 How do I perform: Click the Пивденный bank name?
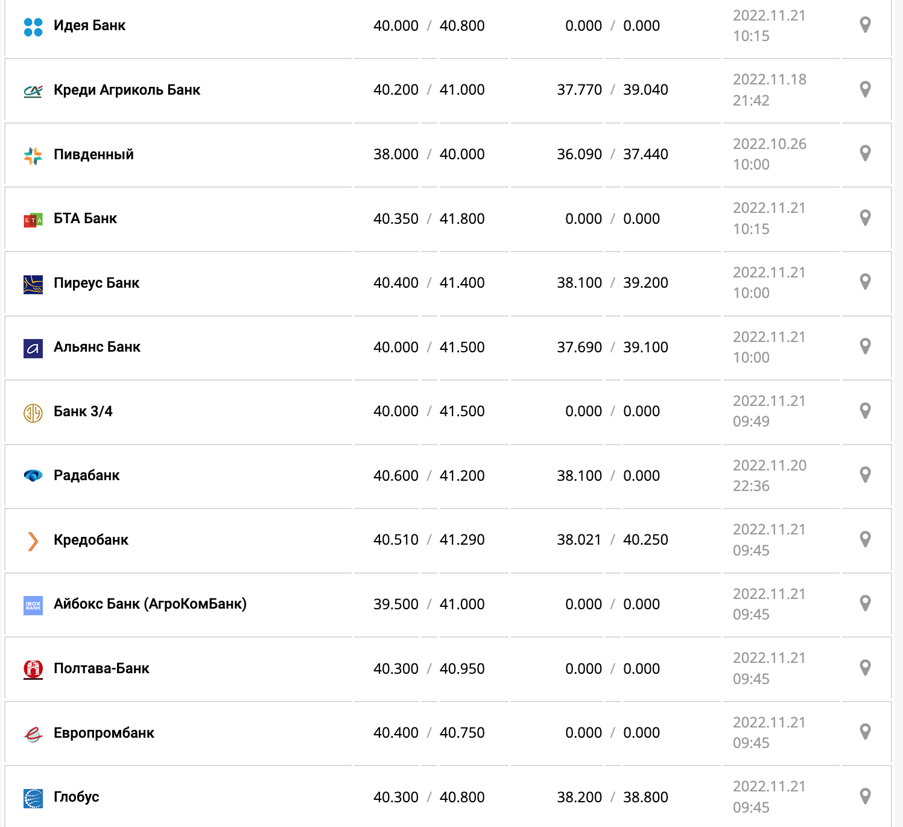tap(93, 154)
